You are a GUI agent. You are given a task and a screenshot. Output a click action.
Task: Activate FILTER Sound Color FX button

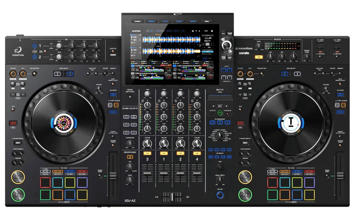point(134,132)
